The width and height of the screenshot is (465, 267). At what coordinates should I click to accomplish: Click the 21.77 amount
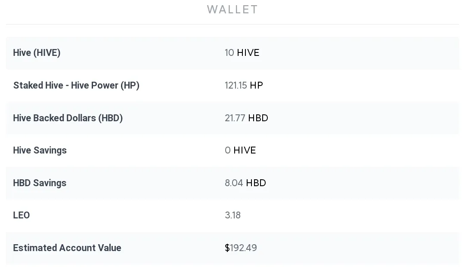[235, 118]
